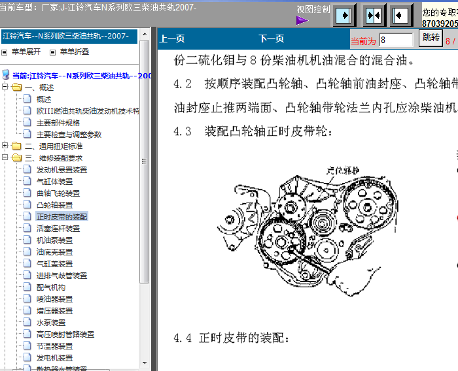The height and width of the screenshot is (371, 458).
Task: Open the 曲轴飞轮装置 item
Action: click(x=58, y=193)
